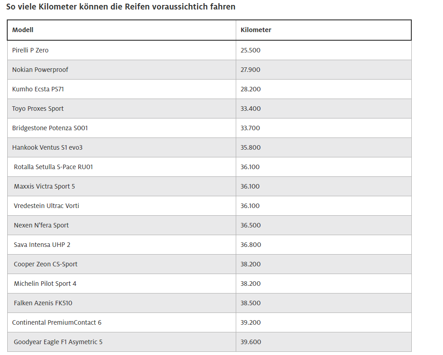Click the Nokian Powerproof model cell
Image resolution: width=443 pixels, height=355 pixels.
click(40, 70)
